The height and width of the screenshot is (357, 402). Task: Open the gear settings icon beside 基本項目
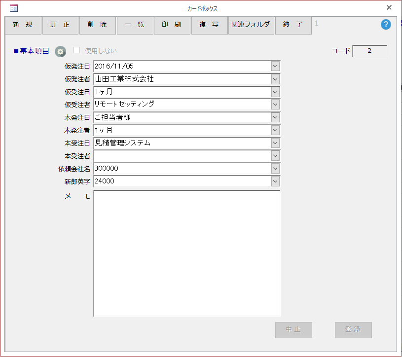point(60,51)
